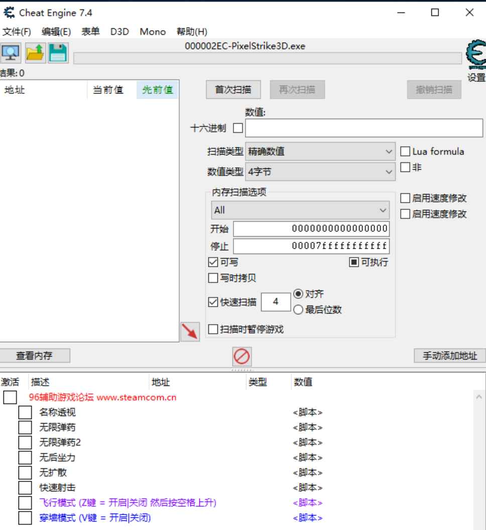Image resolution: width=486 pixels, height=530 pixels.
Task: Open the D3D menu
Action: click(x=119, y=32)
